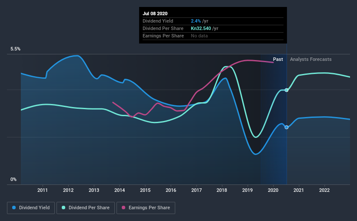The image size is (357, 221).
Task: Click the Past region label
Action: coord(278,59)
